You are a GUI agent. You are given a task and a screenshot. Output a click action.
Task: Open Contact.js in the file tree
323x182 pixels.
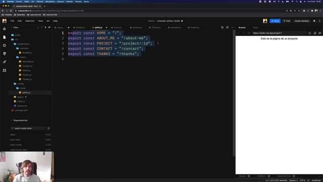pyautogui.click(x=27, y=66)
